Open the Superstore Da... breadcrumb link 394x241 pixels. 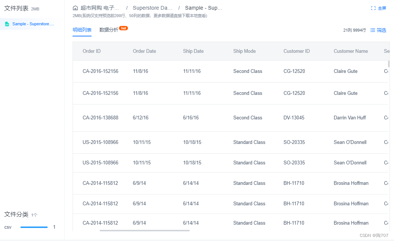pos(153,8)
